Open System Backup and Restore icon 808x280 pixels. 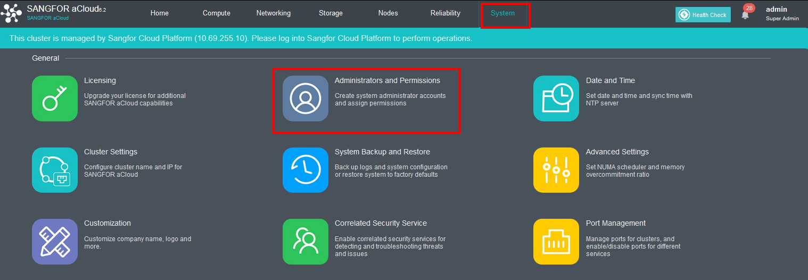(306, 170)
